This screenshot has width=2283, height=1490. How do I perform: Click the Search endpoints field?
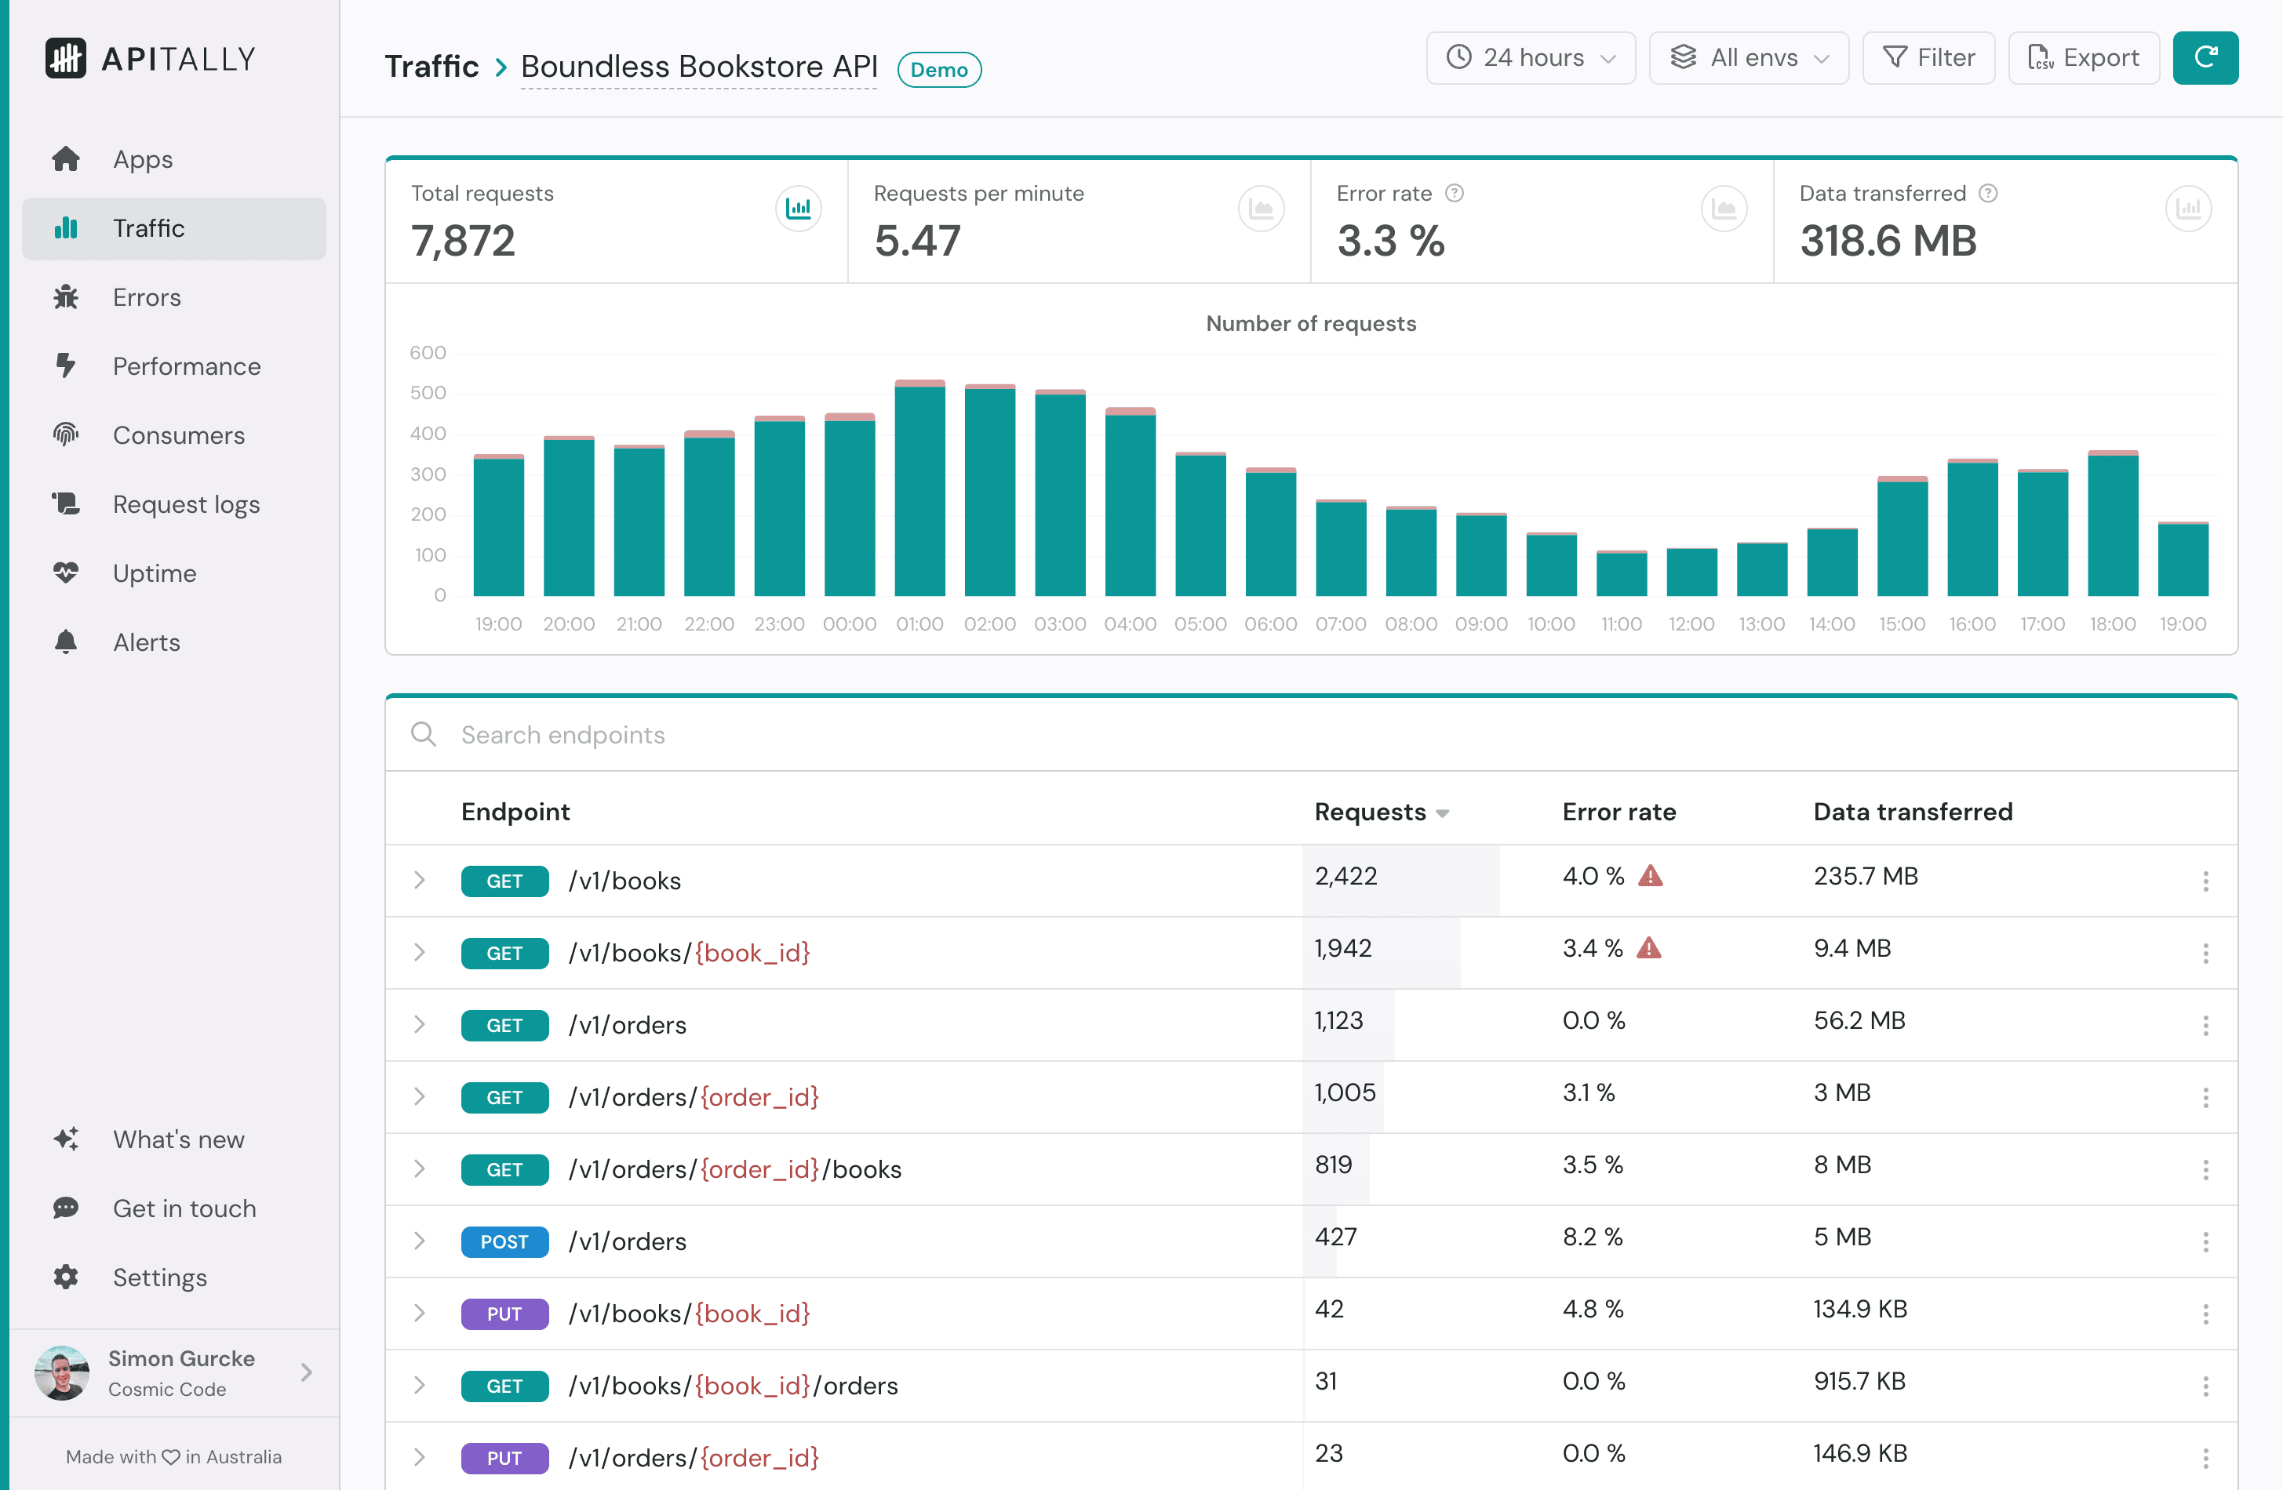[x=863, y=735]
